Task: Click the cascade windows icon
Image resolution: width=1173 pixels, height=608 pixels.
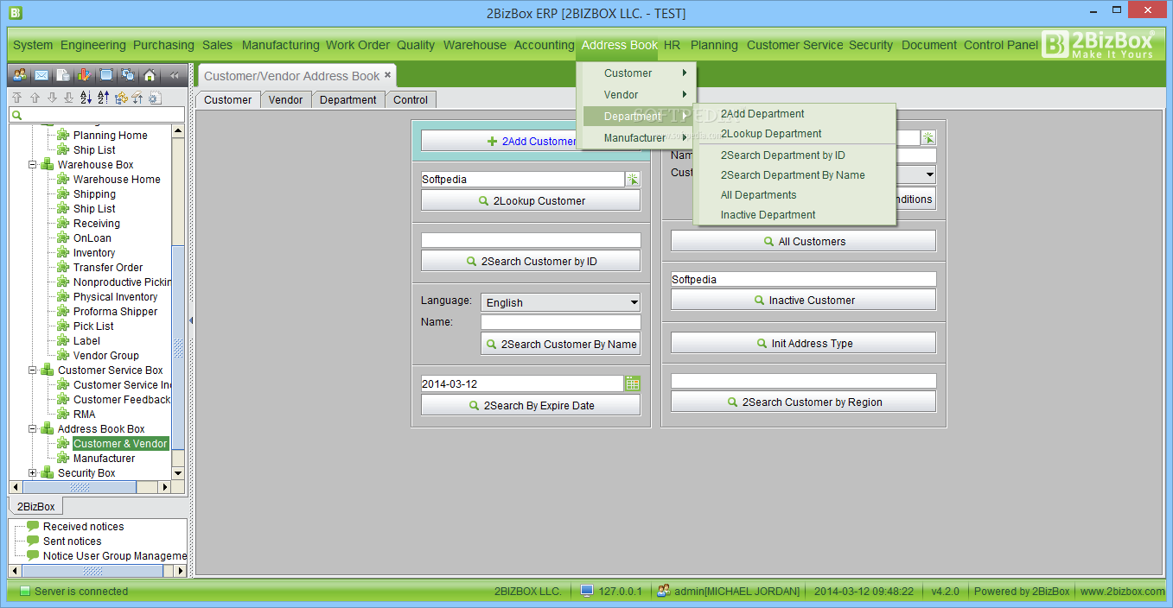Action: click(x=128, y=75)
